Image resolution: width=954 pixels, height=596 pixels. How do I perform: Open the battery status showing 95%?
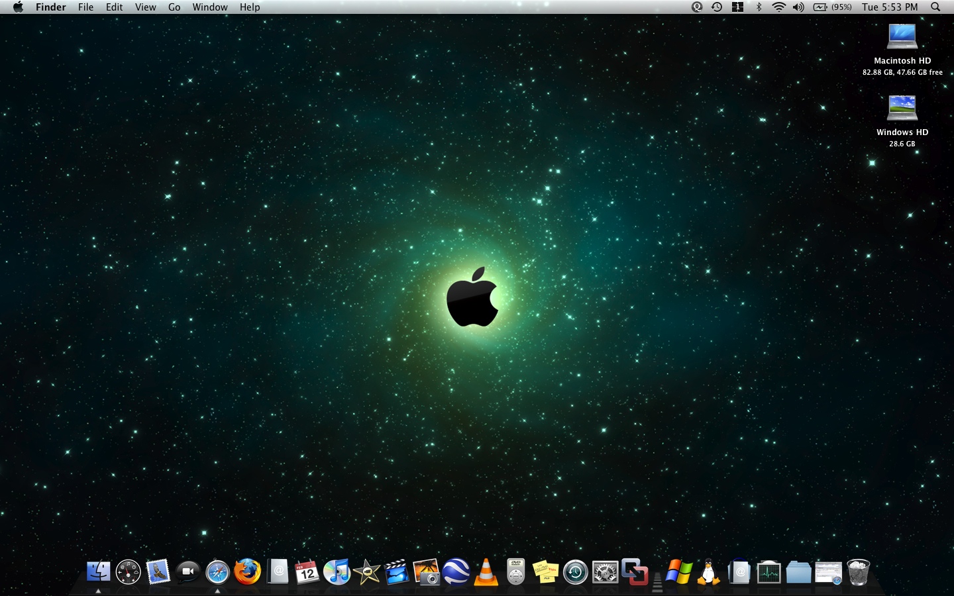[x=833, y=7]
